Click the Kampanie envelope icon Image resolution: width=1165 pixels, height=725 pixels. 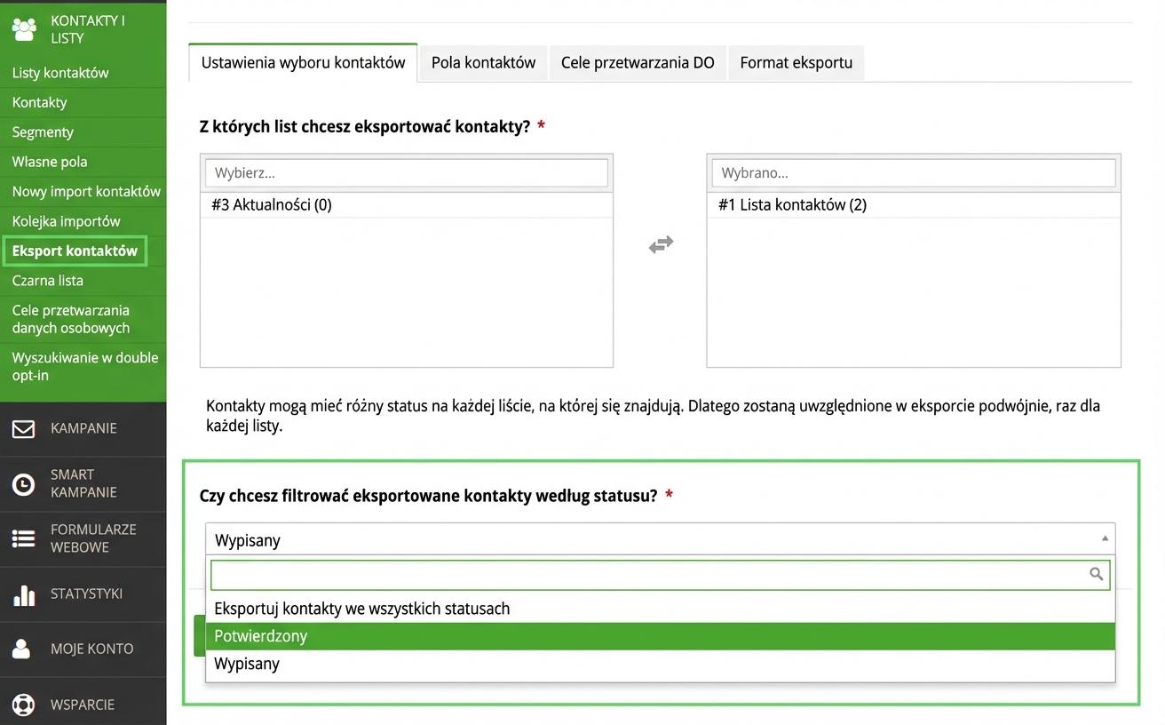pyautogui.click(x=24, y=429)
